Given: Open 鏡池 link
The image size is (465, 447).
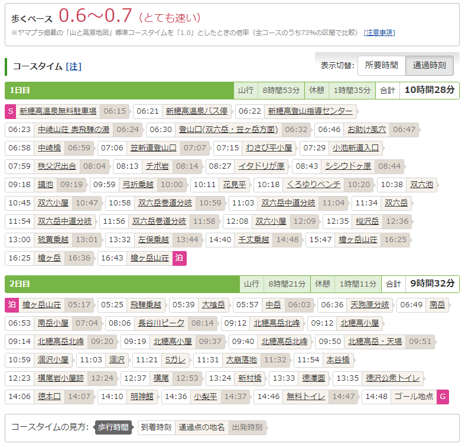Looking at the screenshot, I should click(x=45, y=185).
